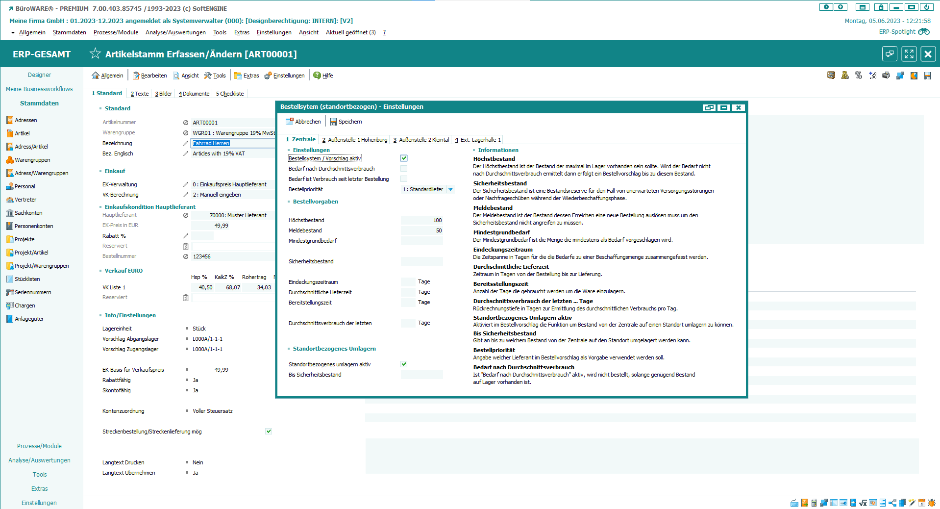Viewport: 940px width, 509px height.
Task: Open the Allgemein menu dropdown in menu bar
Action: (32, 32)
